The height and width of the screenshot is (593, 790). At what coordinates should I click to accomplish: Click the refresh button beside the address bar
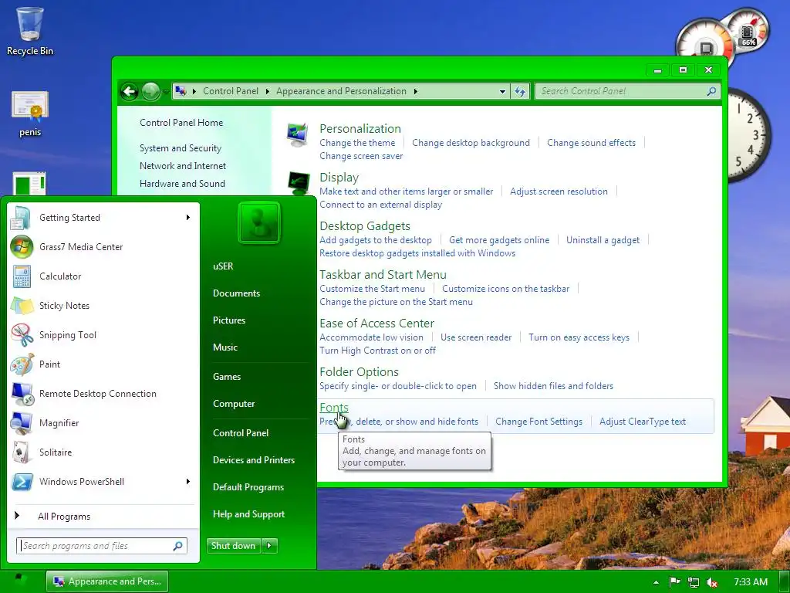[519, 91]
